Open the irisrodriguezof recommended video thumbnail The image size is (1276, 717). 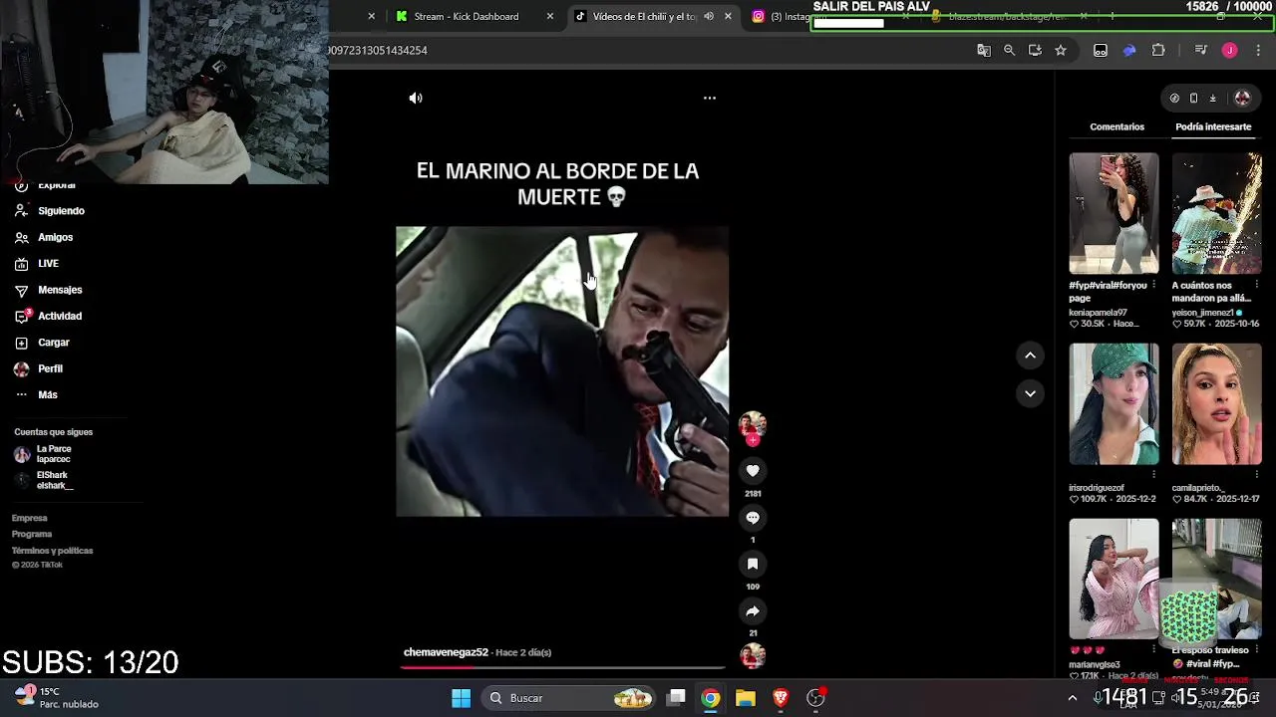coord(1114,404)
